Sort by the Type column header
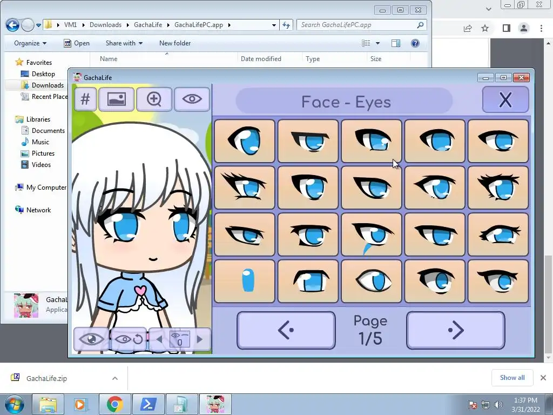The image size is (553, 415). click(x=313, y=59)
